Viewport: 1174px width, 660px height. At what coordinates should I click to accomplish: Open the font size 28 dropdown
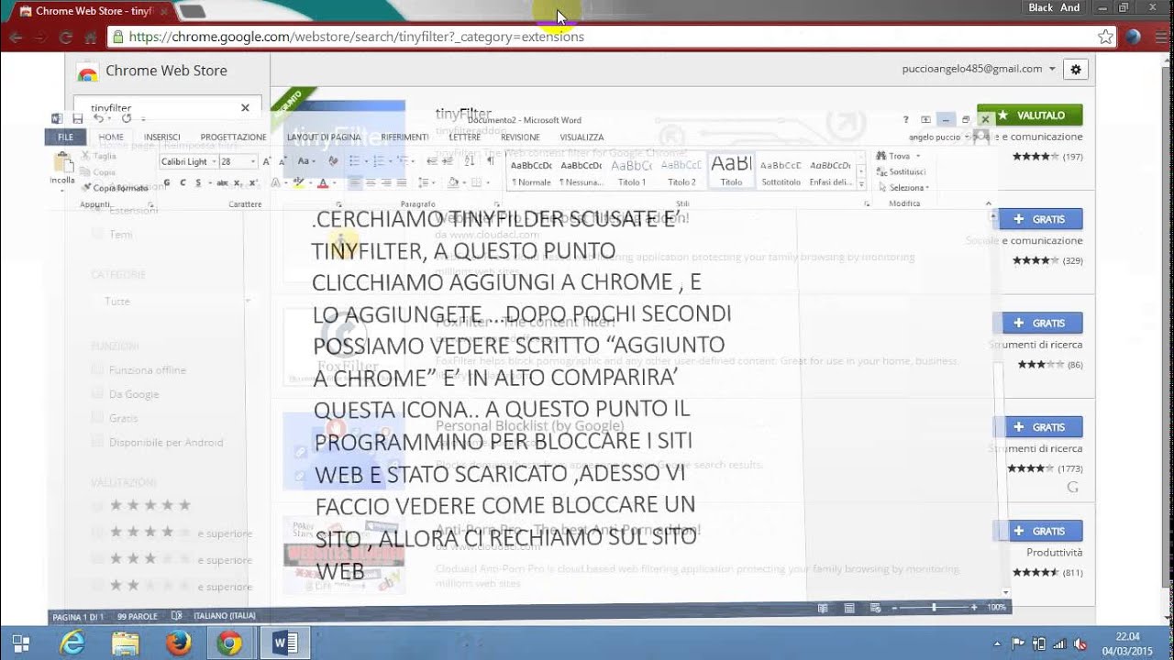pos(252,161)
